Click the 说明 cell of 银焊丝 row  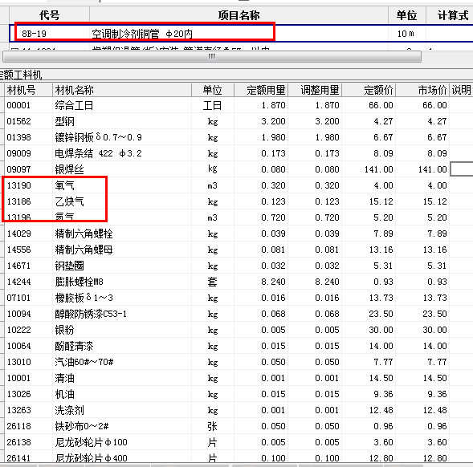pyautogui.click(x=462, y=169)
